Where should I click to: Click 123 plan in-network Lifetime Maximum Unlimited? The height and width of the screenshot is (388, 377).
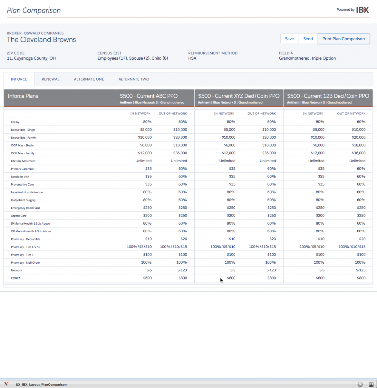pyautogui.click(x=316, y=161)
